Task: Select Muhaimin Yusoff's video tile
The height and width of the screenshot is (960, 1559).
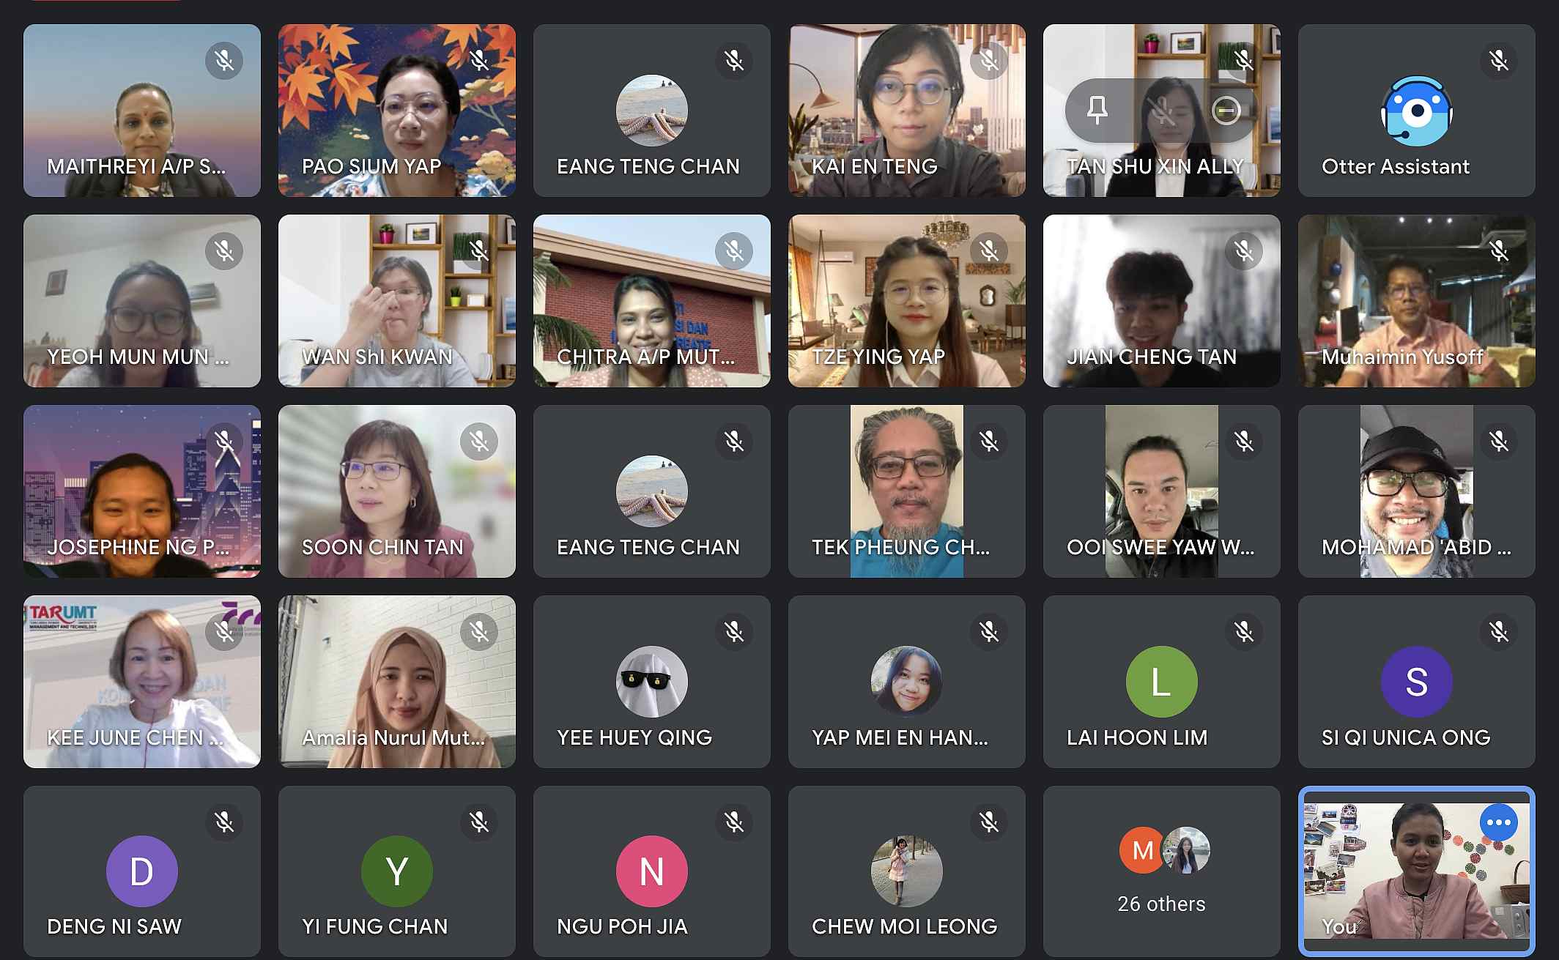Action: [1416, 301]
